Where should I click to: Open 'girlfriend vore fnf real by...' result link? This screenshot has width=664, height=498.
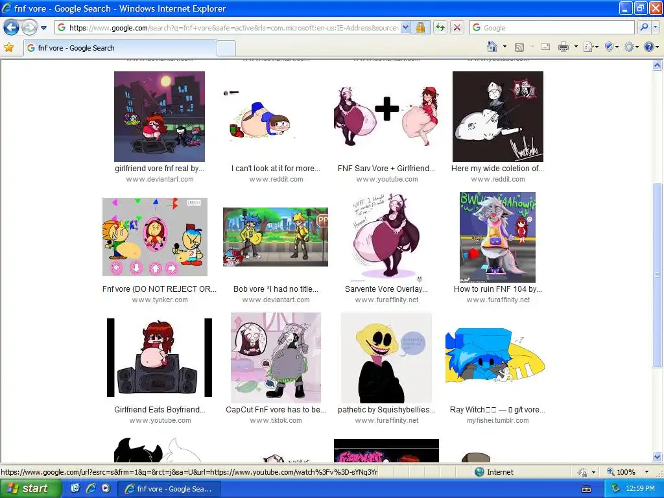point(160,169)
